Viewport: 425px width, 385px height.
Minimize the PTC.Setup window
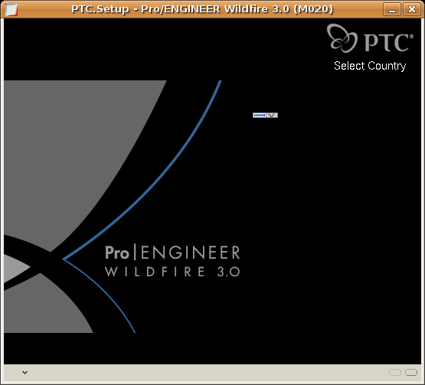click(392, 9)
